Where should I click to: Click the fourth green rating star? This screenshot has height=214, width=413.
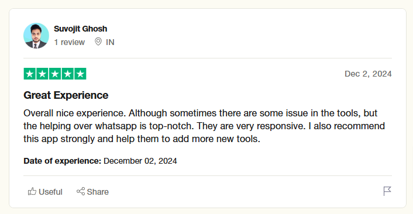(68, 74)
